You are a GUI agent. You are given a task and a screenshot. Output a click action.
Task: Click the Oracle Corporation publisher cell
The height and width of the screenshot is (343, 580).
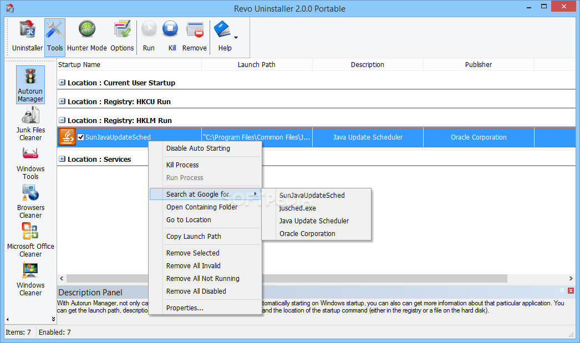(479, 137)
